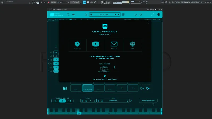The height and width of the screenshot is (119, 212).
Task: Lock the 5th voice padlock
Action: [51, 52]
